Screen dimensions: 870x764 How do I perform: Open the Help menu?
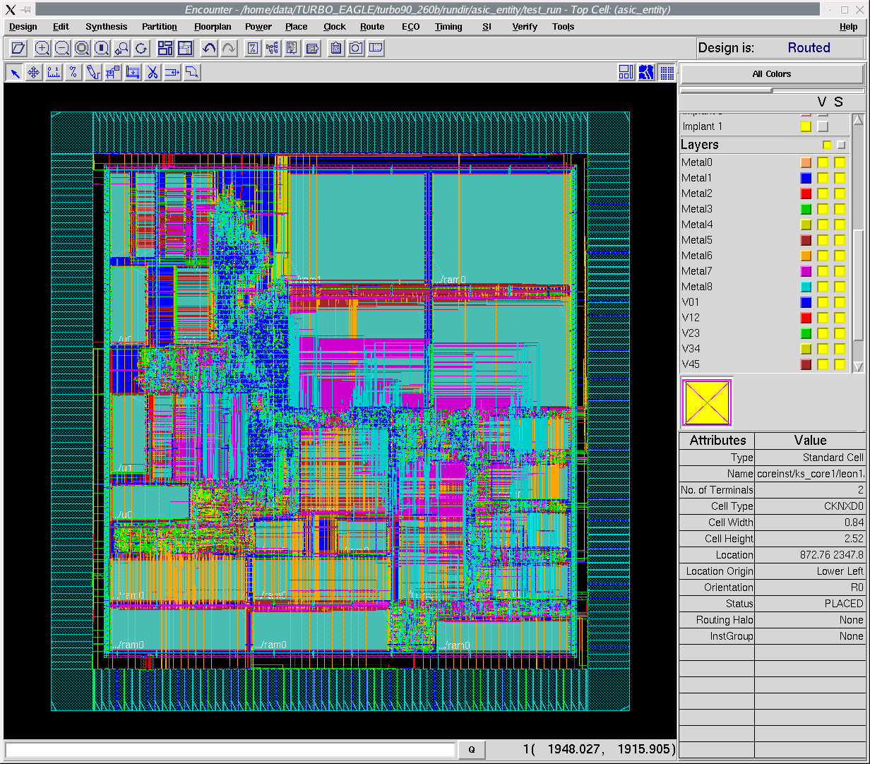(849, 27)
